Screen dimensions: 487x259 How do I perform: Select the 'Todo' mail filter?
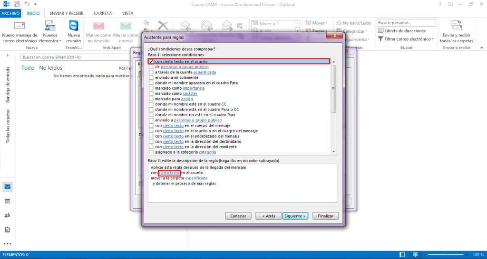28,68
